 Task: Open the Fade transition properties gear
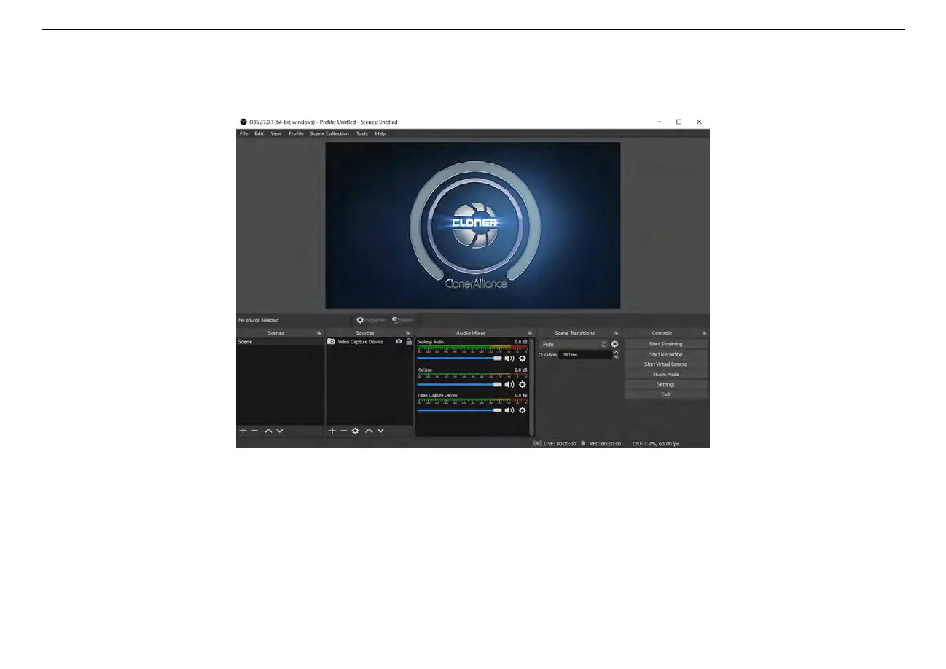pos(614,344)
